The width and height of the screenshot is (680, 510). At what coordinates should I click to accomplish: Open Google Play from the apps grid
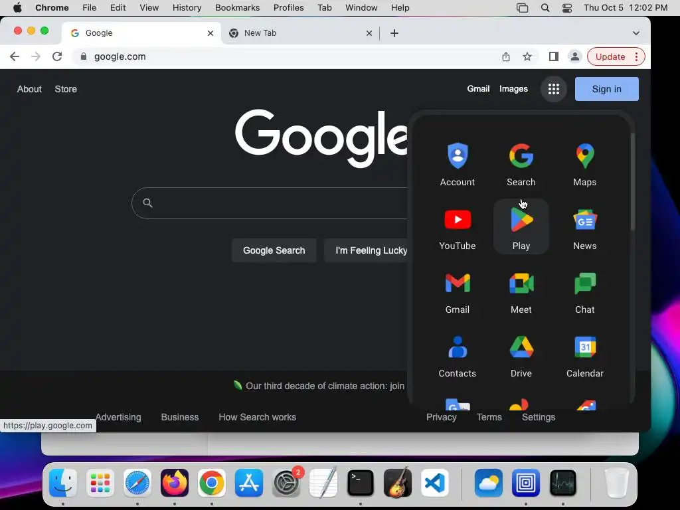(x=521, y=227)
